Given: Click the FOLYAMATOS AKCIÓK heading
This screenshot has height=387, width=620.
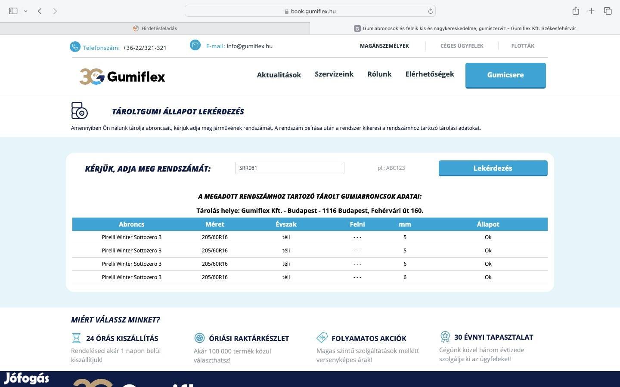Looking at the screenshot, I should (x=369, y=338).
